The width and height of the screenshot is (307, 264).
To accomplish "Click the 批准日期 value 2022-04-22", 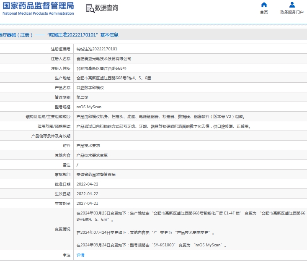I will 87,184.
